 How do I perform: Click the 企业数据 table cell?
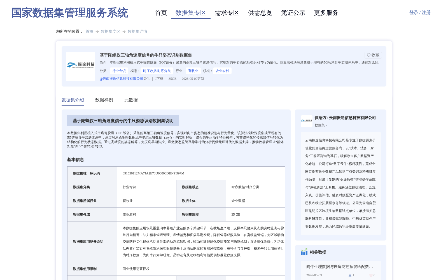click(255, 201)
